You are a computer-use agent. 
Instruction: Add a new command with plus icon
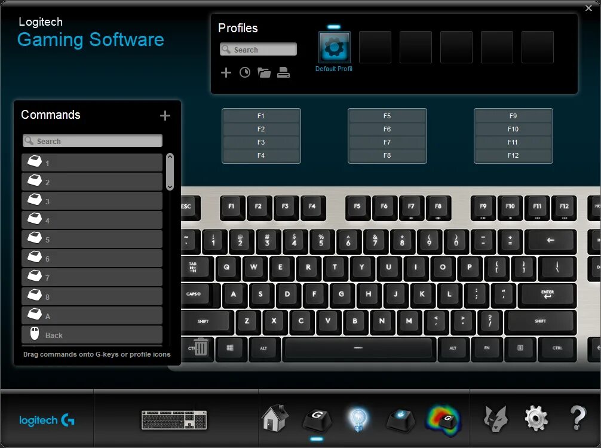[165, 116]
